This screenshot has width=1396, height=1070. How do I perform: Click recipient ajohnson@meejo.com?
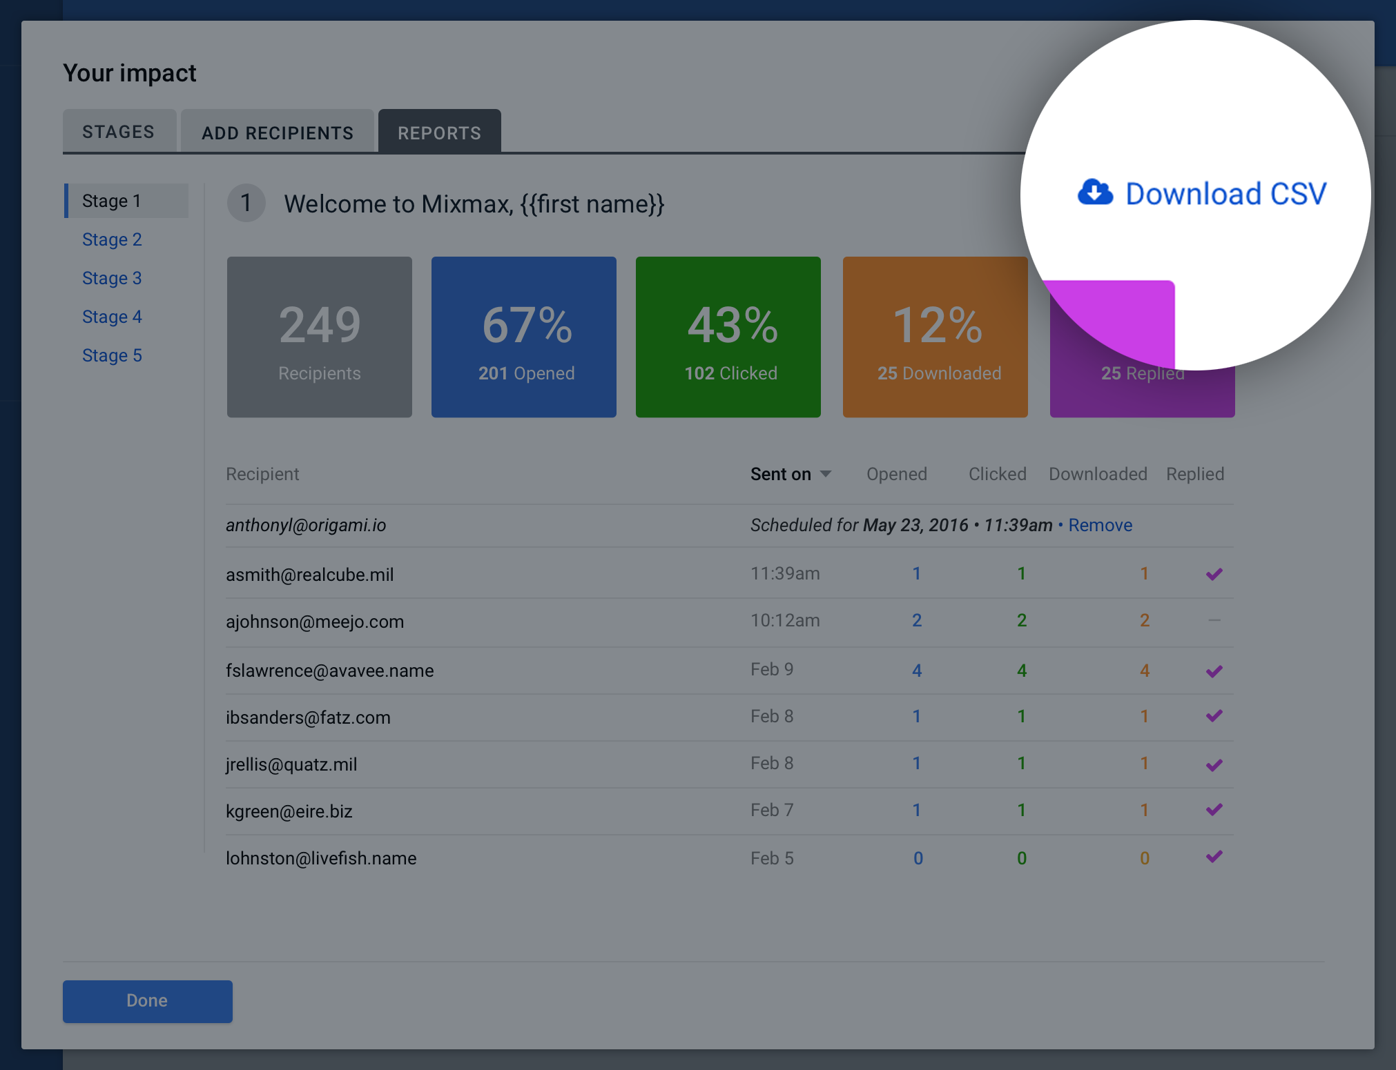click(315, 622)
